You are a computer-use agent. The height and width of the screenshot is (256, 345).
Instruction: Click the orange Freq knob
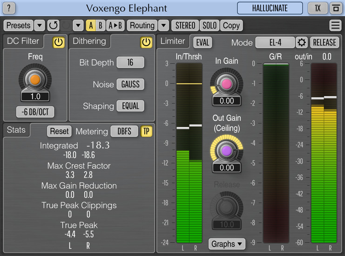tap(35, 80)
